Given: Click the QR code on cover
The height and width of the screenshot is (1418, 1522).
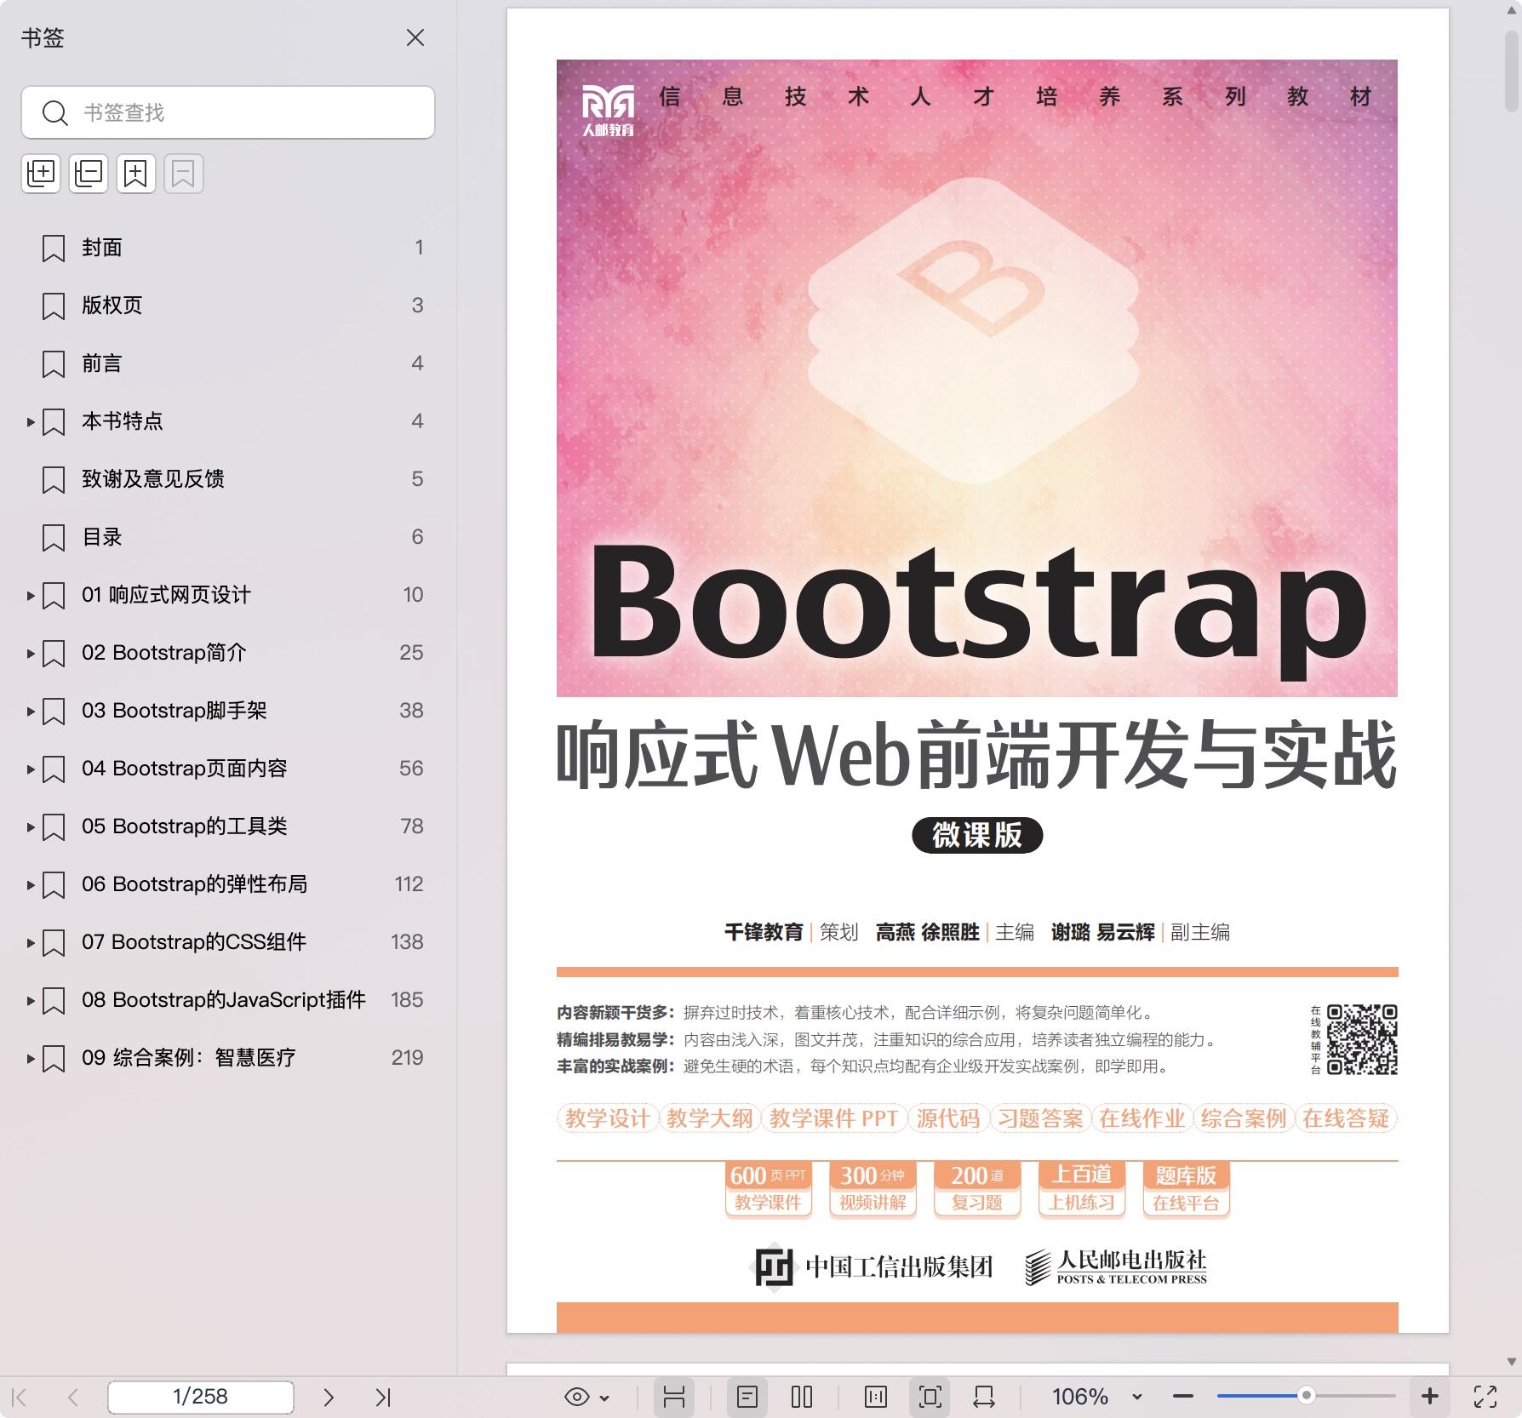Looking at the screenshot, I should [x=1362, y=1039].
